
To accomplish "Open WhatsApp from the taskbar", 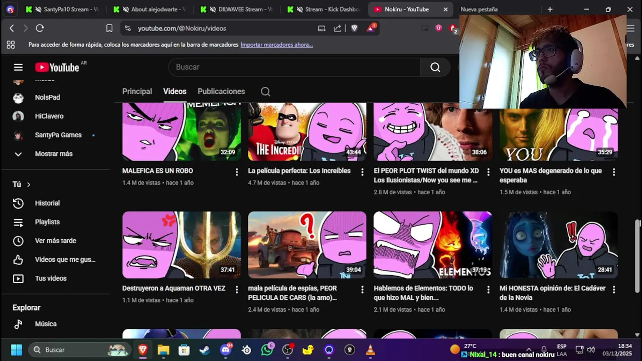I will (267, 349).
